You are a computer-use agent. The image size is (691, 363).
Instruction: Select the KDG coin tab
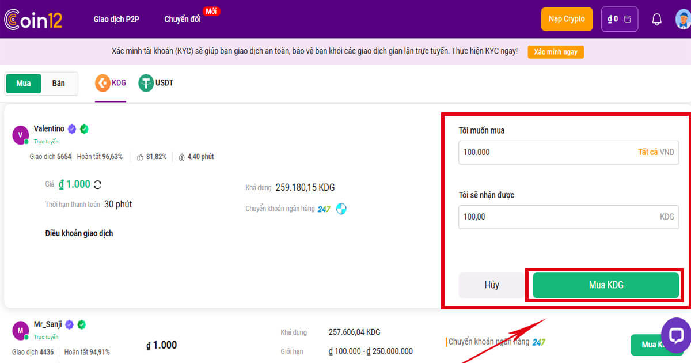(111, 83)
